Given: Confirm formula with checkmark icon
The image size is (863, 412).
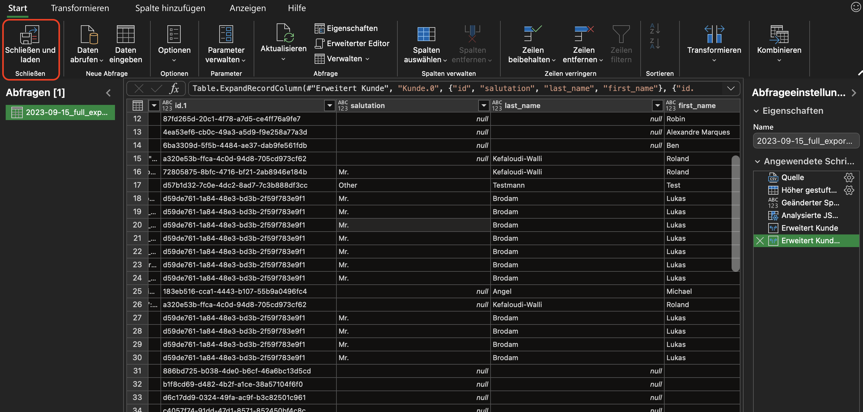Looking at the screenshot, I should 156,88.
